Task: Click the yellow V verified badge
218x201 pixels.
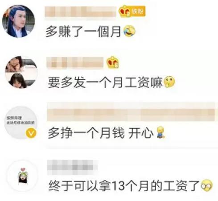Action: tap(31, 133)
